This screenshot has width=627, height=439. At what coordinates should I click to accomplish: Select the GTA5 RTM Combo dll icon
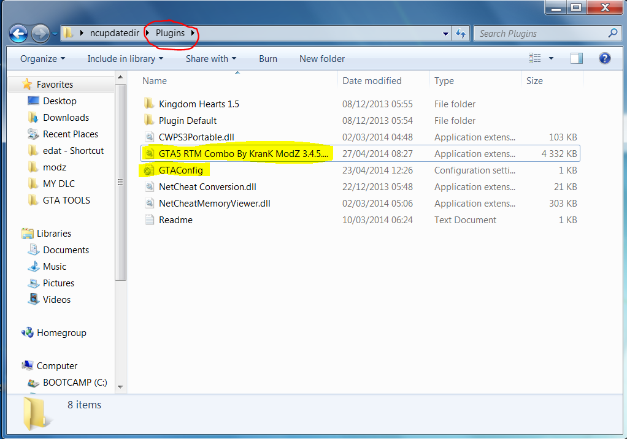click(x=149, y=153)
